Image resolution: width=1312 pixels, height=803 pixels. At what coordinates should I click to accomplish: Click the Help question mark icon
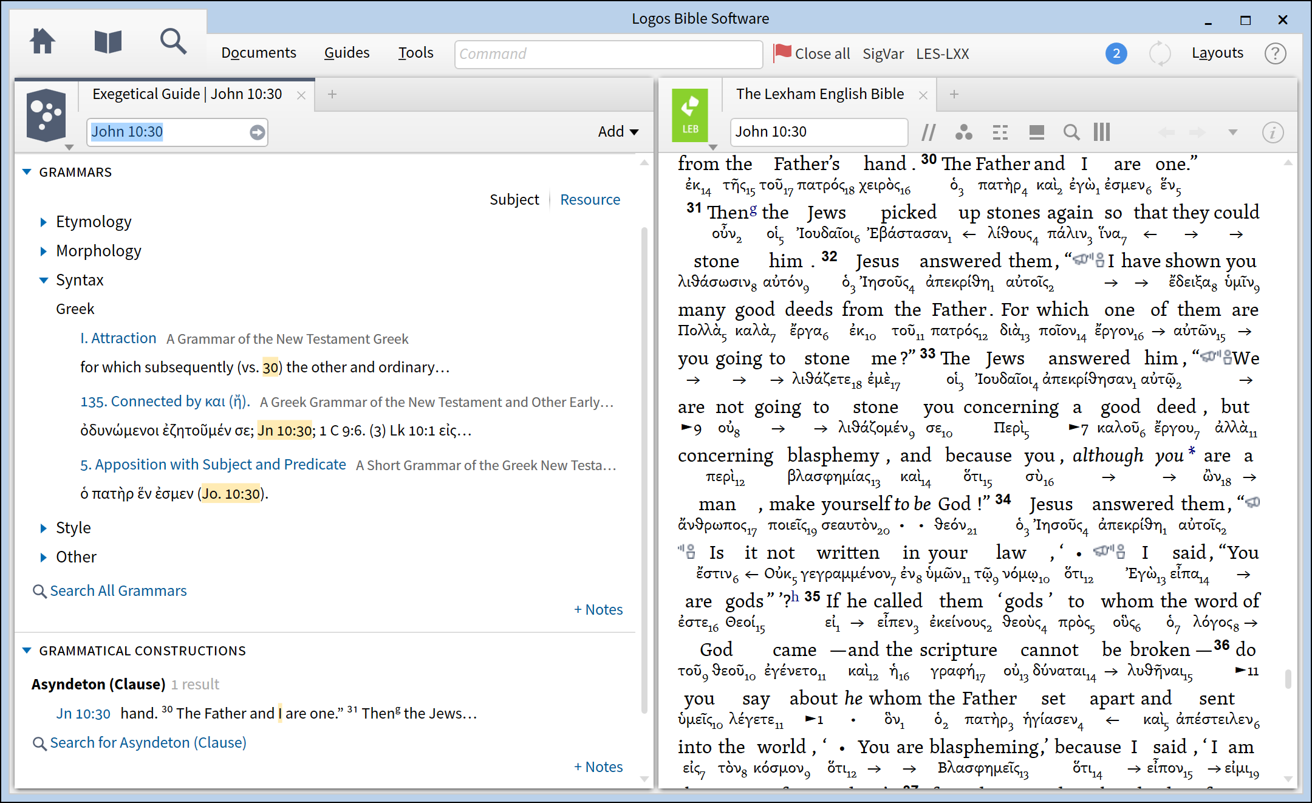pyautogui.click(x=1275, y=53)
